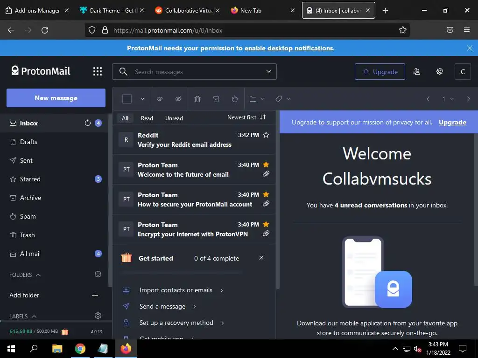
Task: Unstar the Welcome to the future email
Action: [x=266, y=165]
